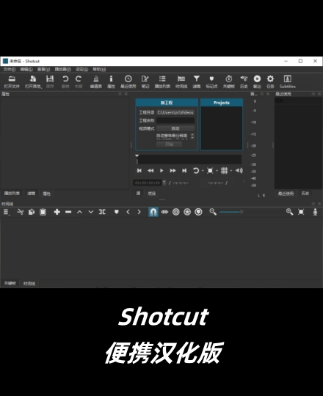Click the player volume speaker icon
This screenshot has width=323, height=396.
(x=239, y=171)
